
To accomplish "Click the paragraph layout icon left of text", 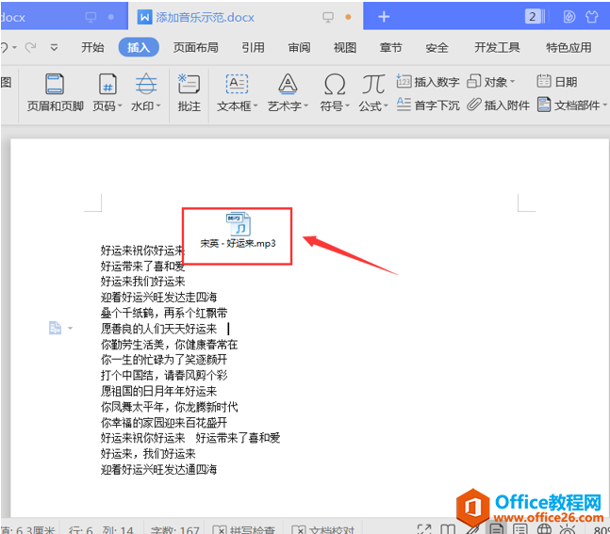I will (55, 328).
